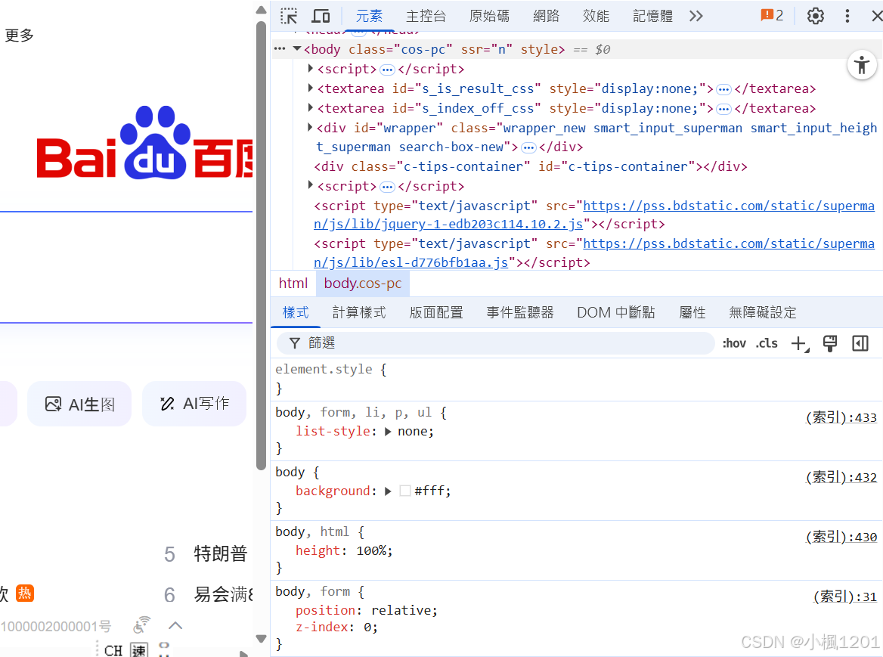The height and width of the screenshot is (657, 883).
Task: Click the issues warning badge showing 2
Action: [772, 15]
